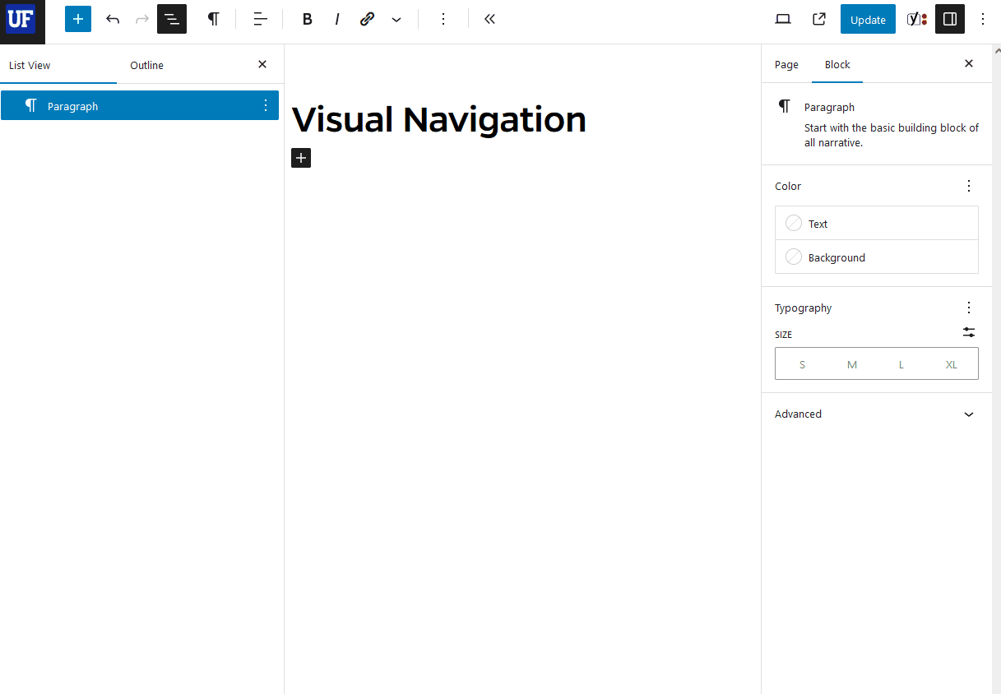Open the page in new tab icon
Viewport: 1001px width, 694px height.
pyautogui.click(x=818, y=18)
